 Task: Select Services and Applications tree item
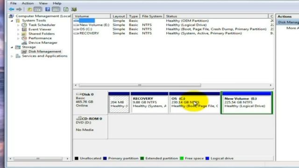[45, 56]
